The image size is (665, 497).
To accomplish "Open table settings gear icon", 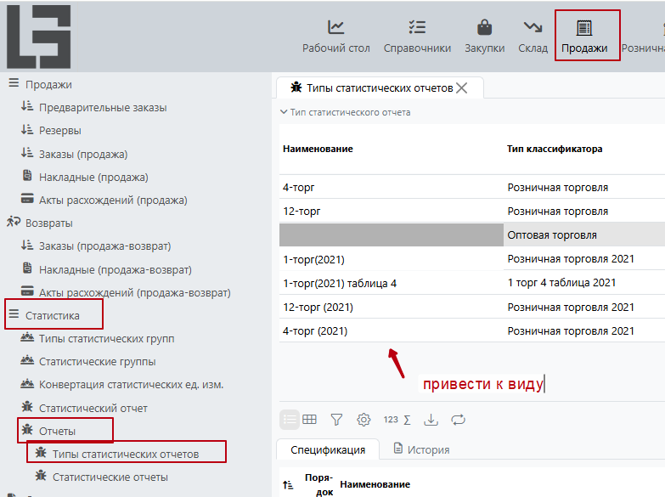I will pyautogui.click(x=363, y=419).
